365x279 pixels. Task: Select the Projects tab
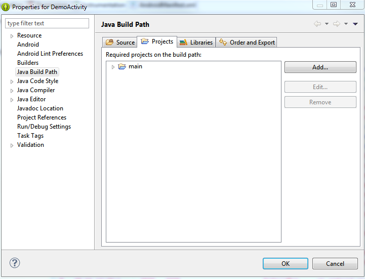tap(157, 42)
